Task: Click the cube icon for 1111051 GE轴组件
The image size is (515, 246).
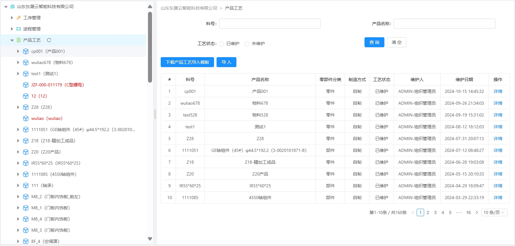Action: 26,130
